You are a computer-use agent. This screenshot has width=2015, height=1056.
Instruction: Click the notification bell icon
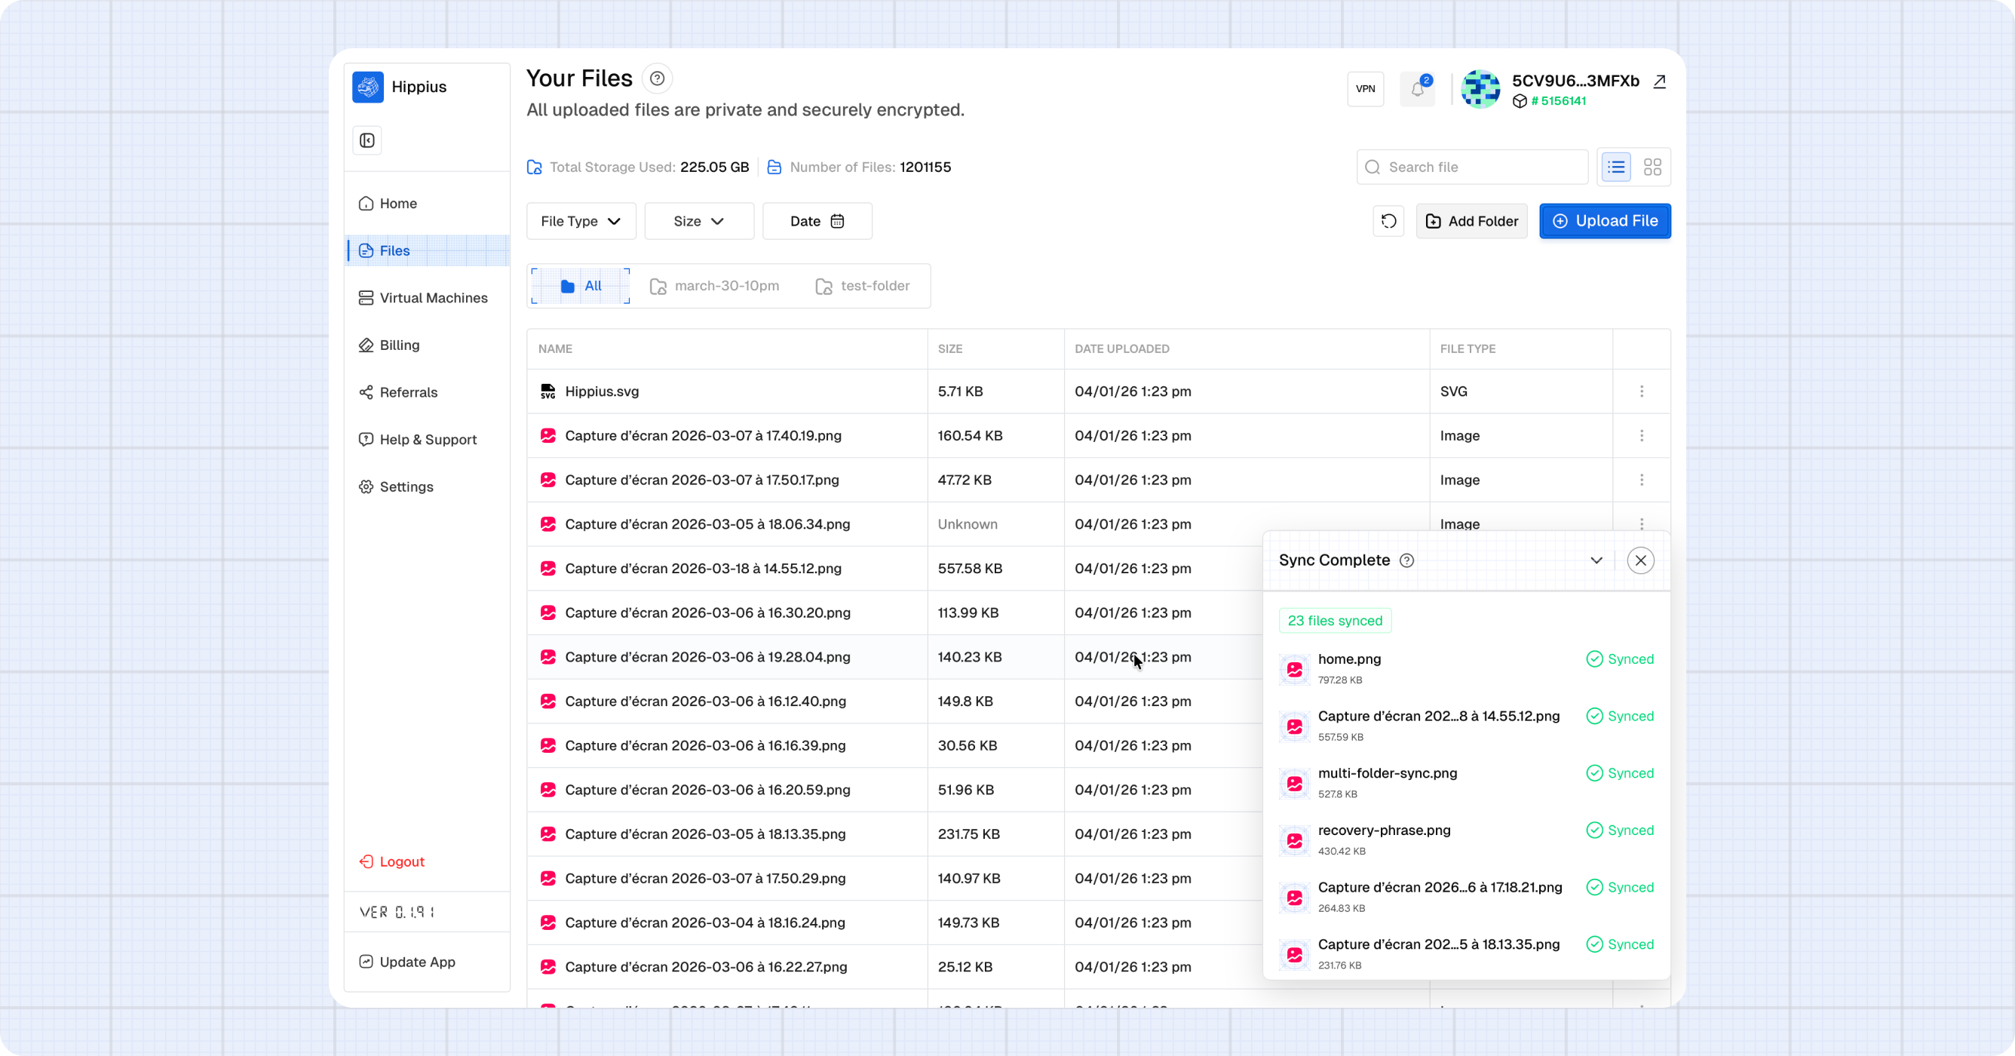[x=1418, y=89]
